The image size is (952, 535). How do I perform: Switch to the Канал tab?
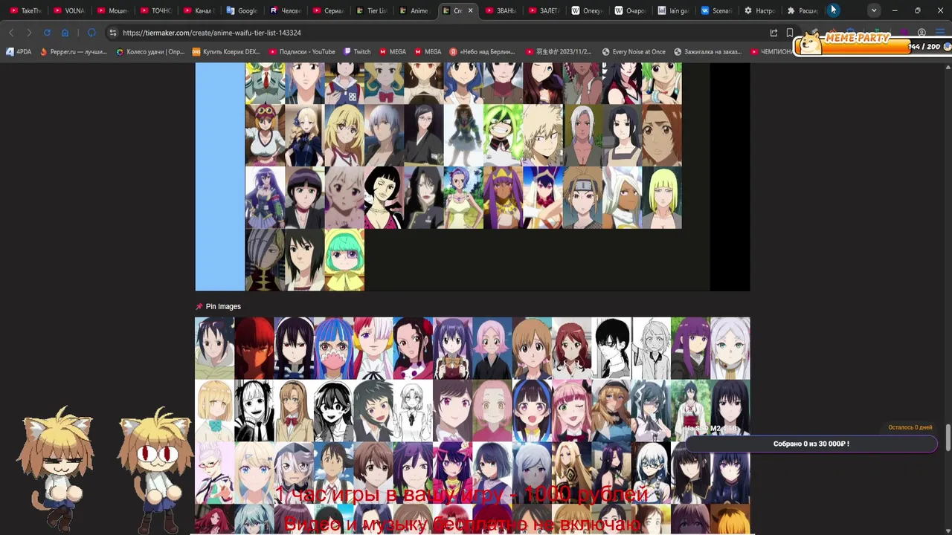pos(199,10)
